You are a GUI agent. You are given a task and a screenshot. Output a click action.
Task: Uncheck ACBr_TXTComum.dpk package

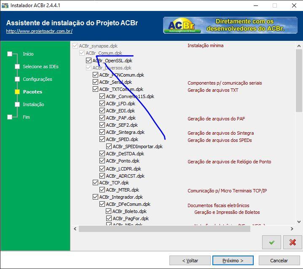(x=96, y=89)
